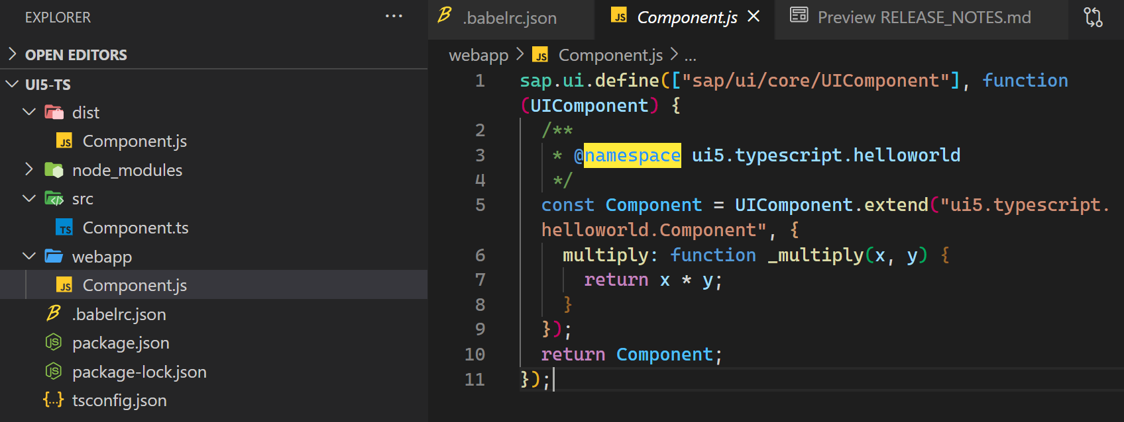
Task: Collapse the dist folder
Action: tap(28, 112)
